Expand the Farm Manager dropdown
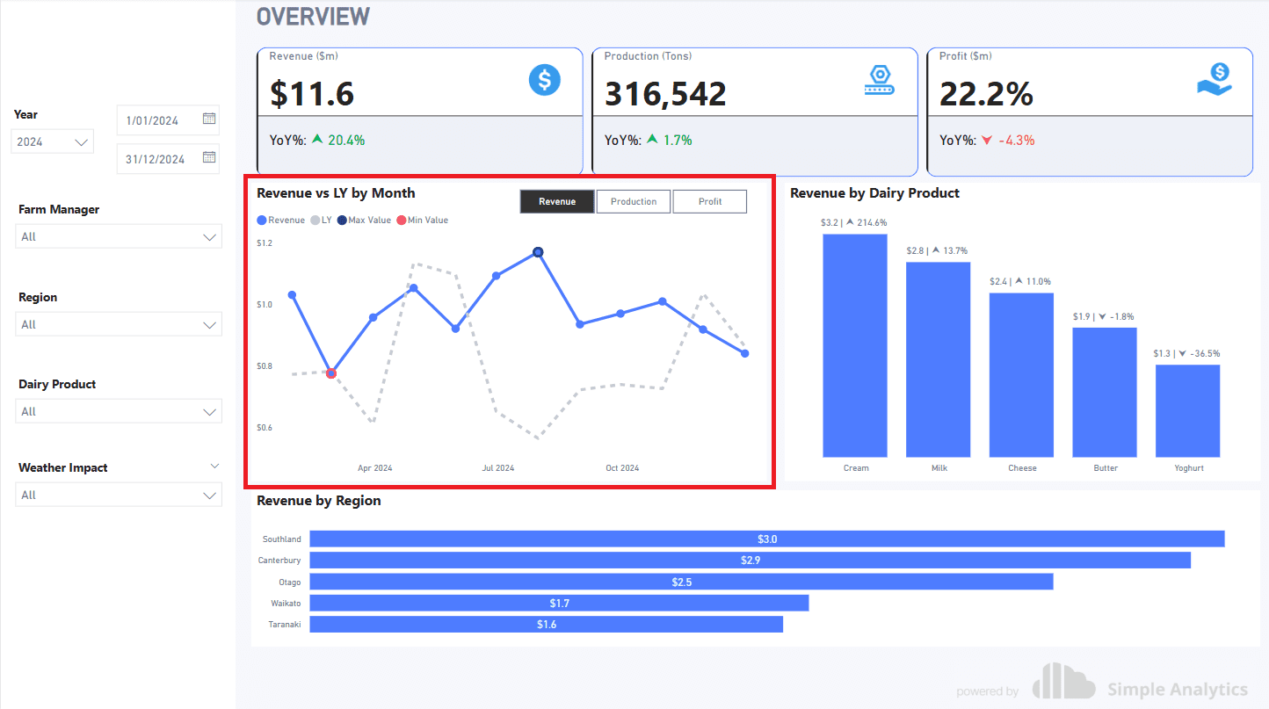Screen dimensions: 1269x709 pos(119,236)
